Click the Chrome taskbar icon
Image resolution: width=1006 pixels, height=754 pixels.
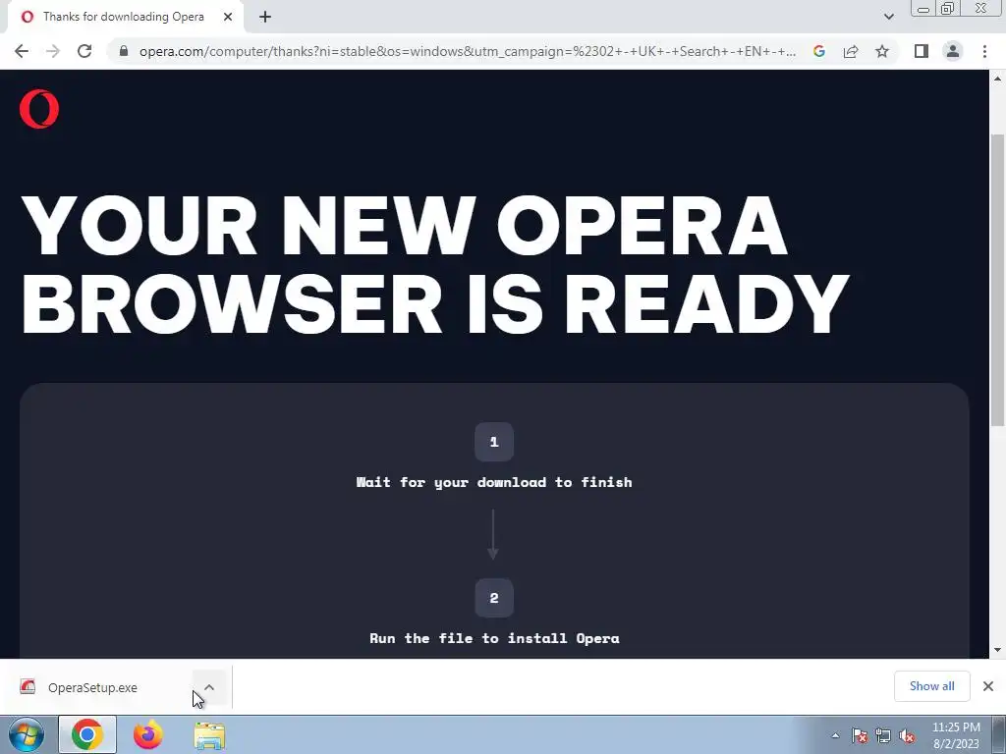point(87,734)
